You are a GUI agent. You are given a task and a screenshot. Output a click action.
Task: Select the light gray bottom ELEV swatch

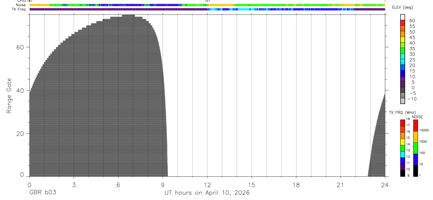tap(403, 101)
